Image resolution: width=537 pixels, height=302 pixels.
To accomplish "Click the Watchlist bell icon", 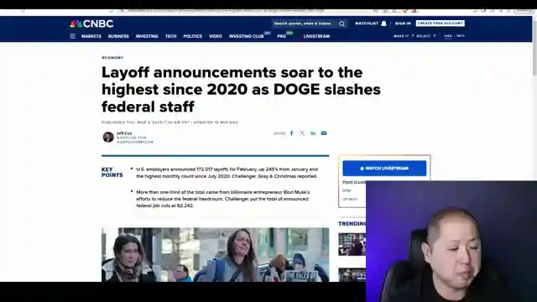I will click(384, 23).
